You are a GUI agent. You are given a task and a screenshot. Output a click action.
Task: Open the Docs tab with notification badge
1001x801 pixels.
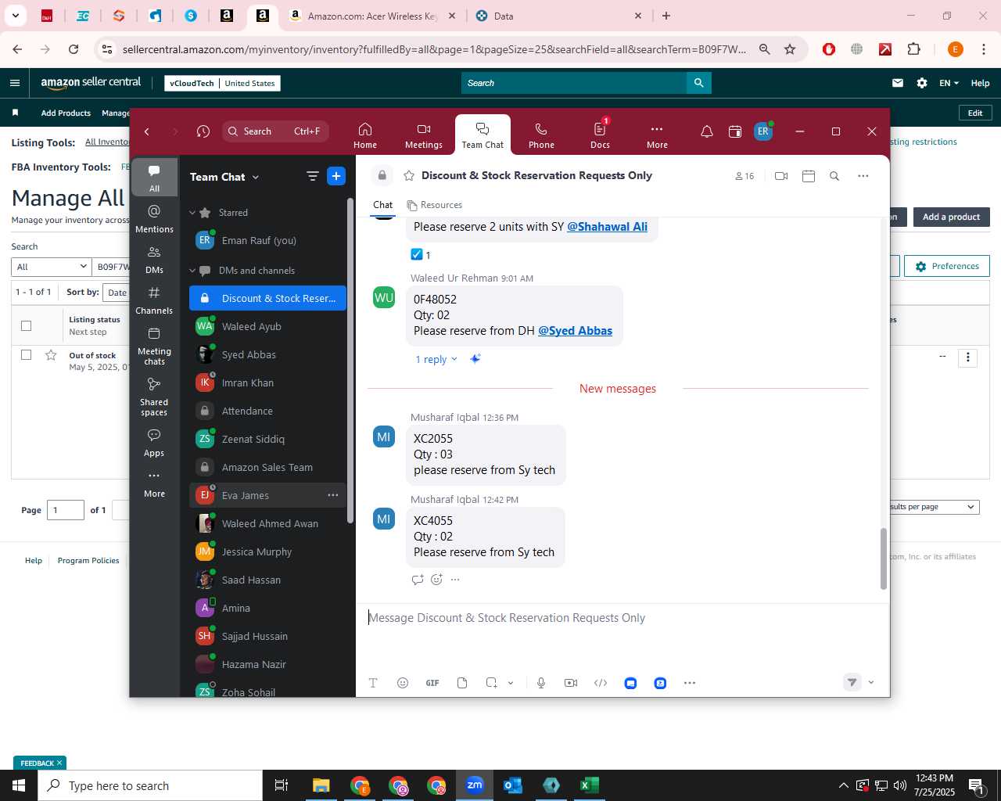coord(600,135)
